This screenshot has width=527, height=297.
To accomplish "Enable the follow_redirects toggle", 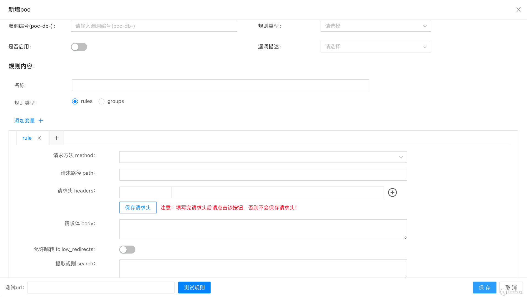I will 127,249.
